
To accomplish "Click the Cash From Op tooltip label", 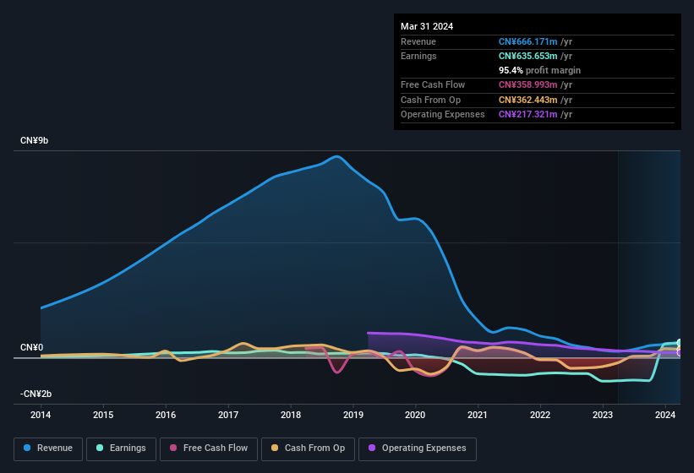I will [430, 100].
